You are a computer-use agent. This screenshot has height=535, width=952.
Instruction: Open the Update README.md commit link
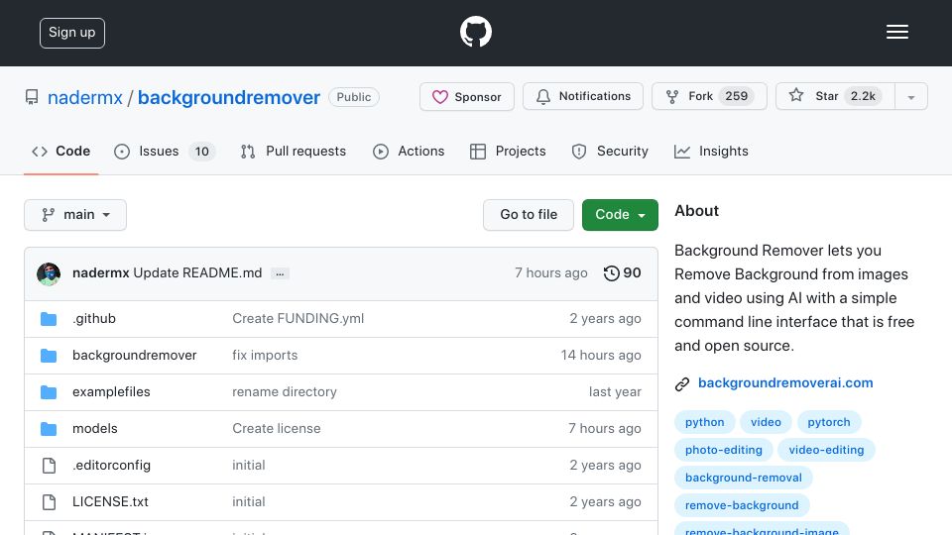pos(197,273)
